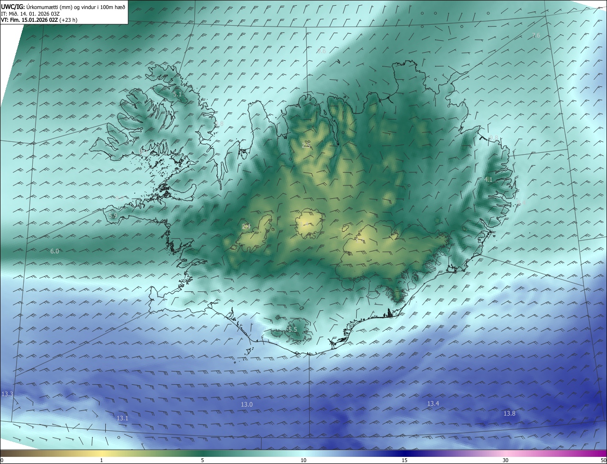The width and height of the screenshot is (607, 464).
Task: Click the 13.3 value on the map
Action: tap(7, 394)
